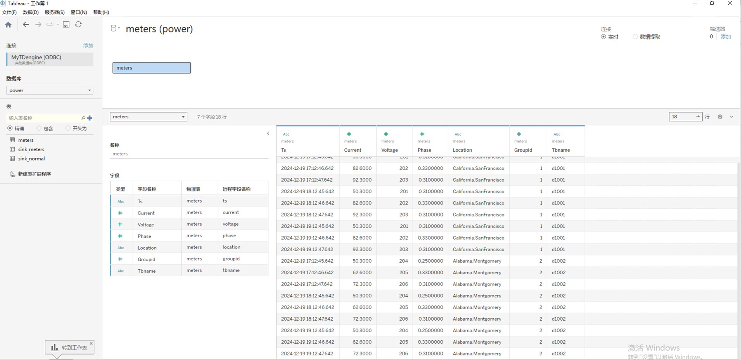741x360 pixels.
Task: Click the add table plus icon
Action: point(90,118)
